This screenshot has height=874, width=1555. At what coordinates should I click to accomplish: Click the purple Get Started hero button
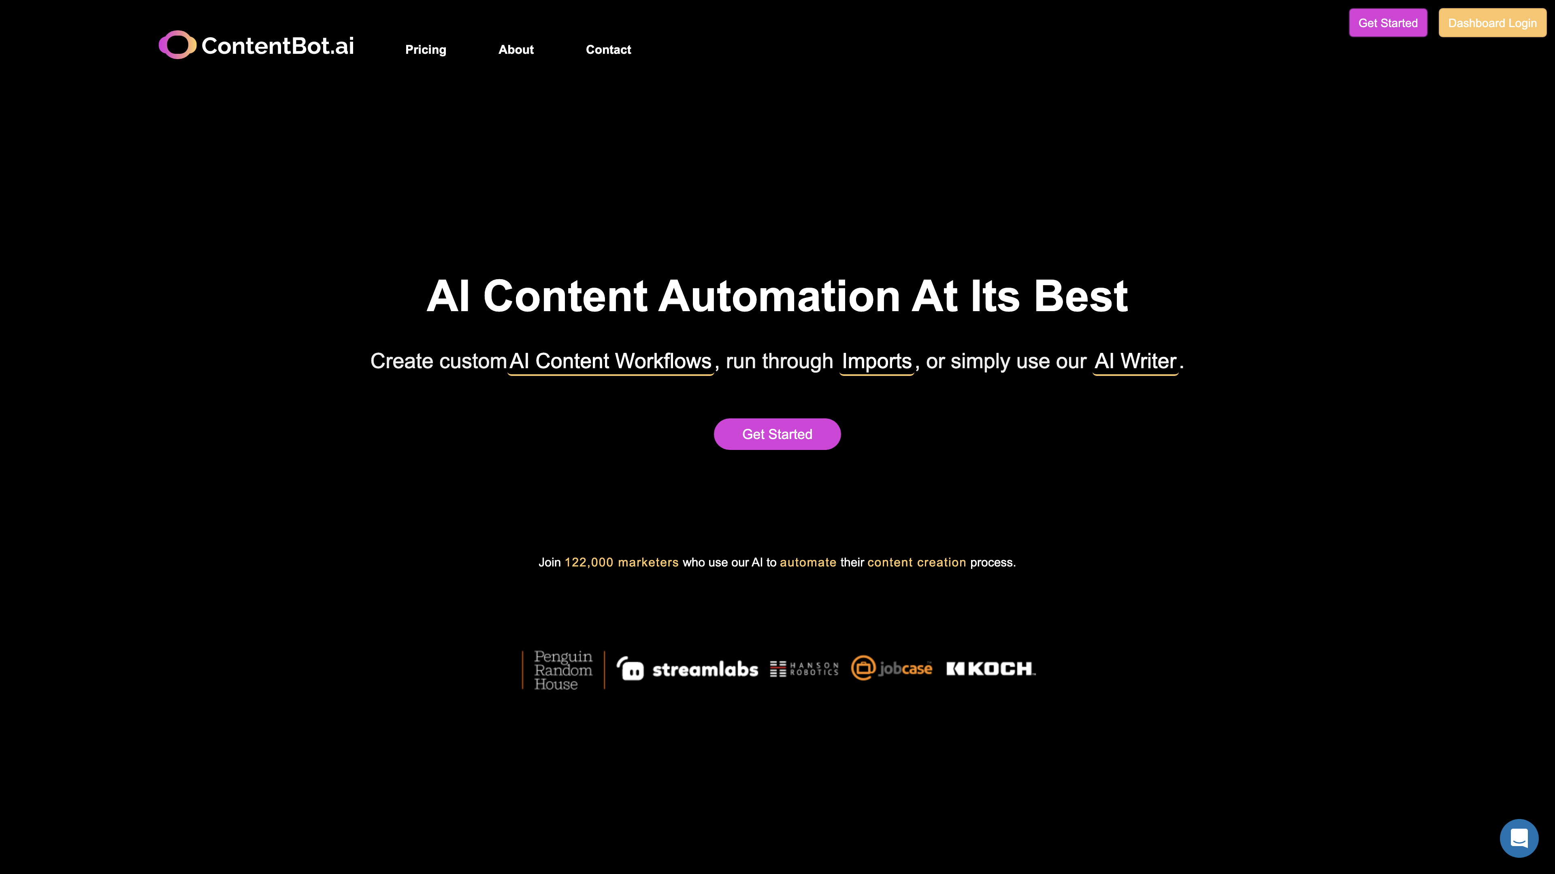[x=777, y=434]
